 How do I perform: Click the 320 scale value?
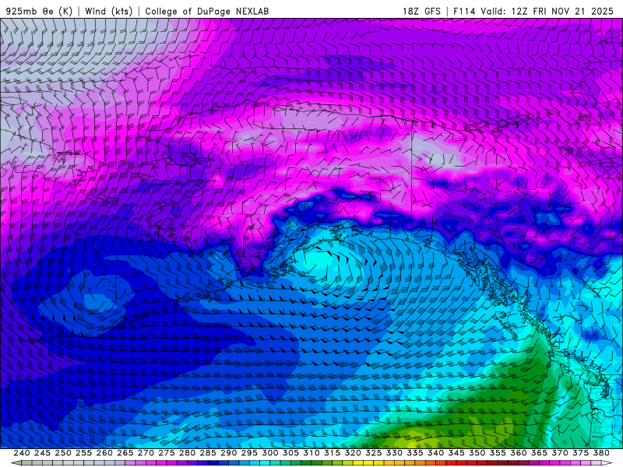coord(353,453)
